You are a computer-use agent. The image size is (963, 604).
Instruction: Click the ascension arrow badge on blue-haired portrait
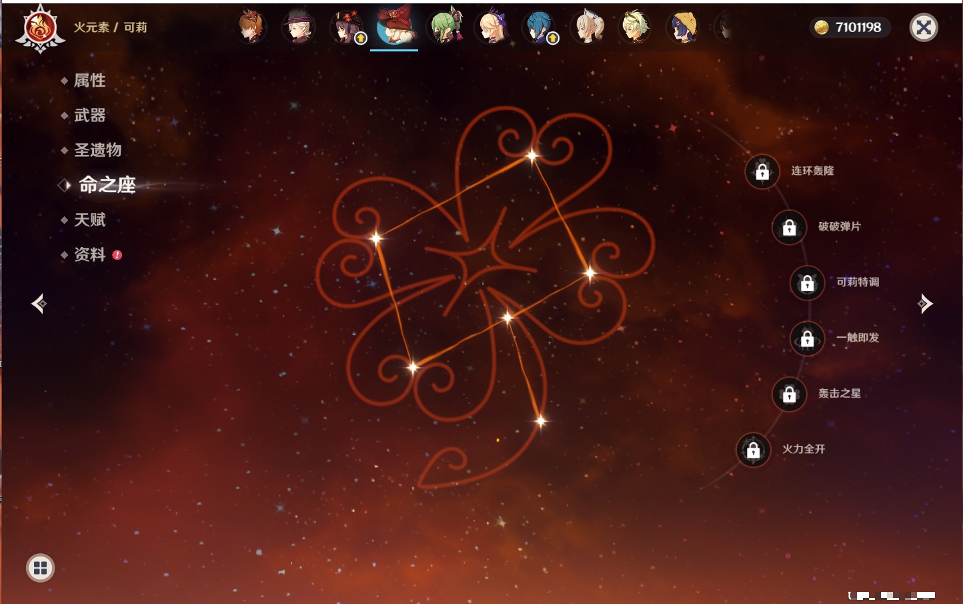point(553,39)
